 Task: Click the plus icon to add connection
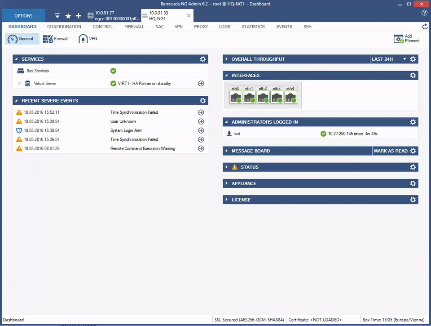coord(78,16)
